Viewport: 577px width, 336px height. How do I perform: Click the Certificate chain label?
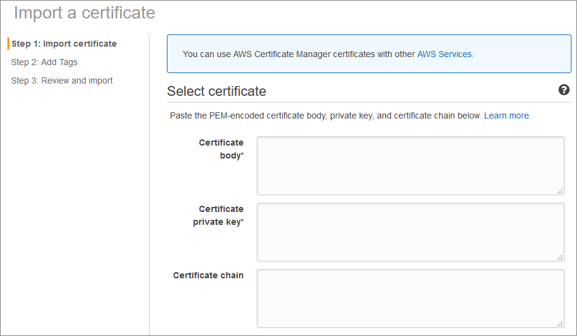coord(208,275)
